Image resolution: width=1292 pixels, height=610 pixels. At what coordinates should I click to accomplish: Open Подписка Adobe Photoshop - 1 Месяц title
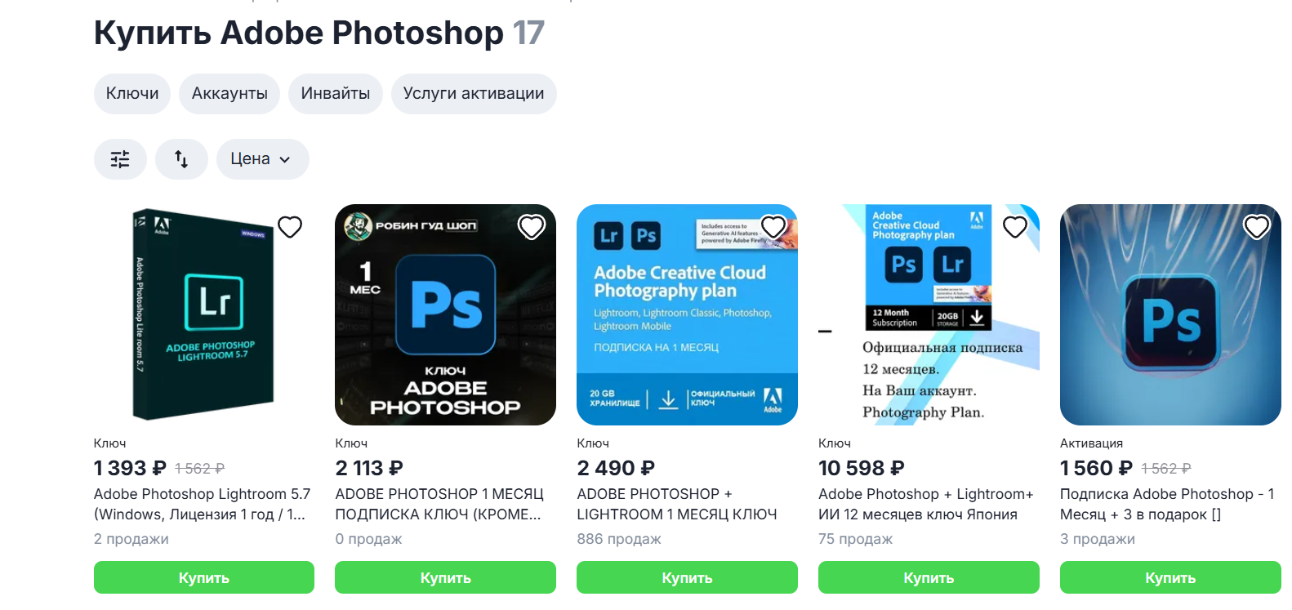[x=1167, y=504]
